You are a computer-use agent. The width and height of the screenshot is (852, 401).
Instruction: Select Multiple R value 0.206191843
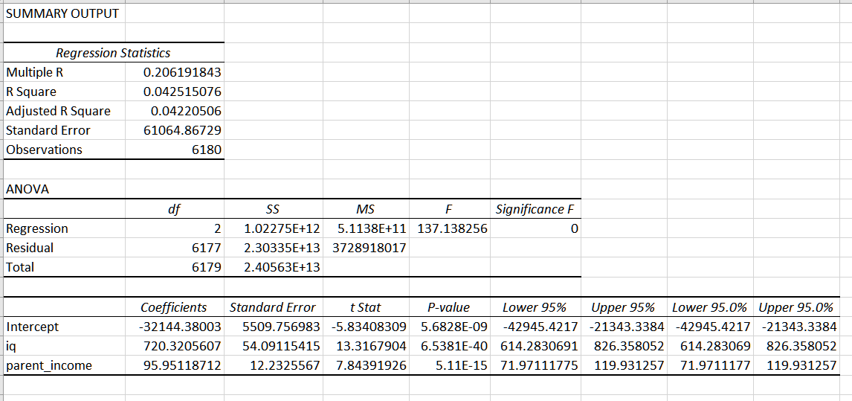[x=175, y=72]
